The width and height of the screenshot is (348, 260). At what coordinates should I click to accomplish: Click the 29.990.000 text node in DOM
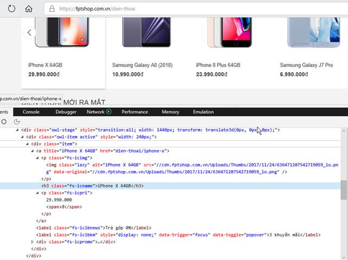pos(59,200)
